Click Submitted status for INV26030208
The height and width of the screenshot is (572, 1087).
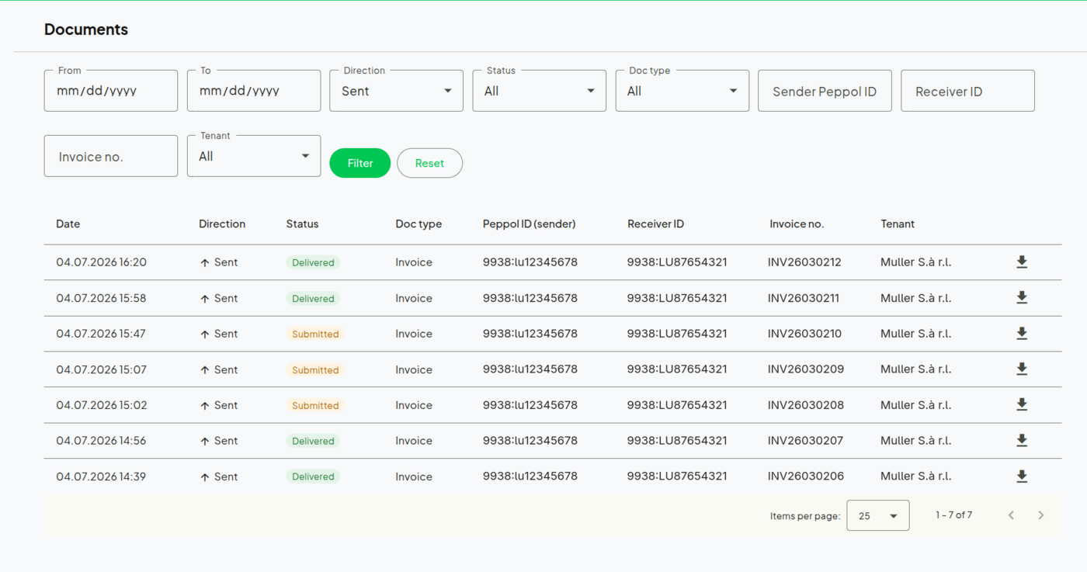point(315,405)
